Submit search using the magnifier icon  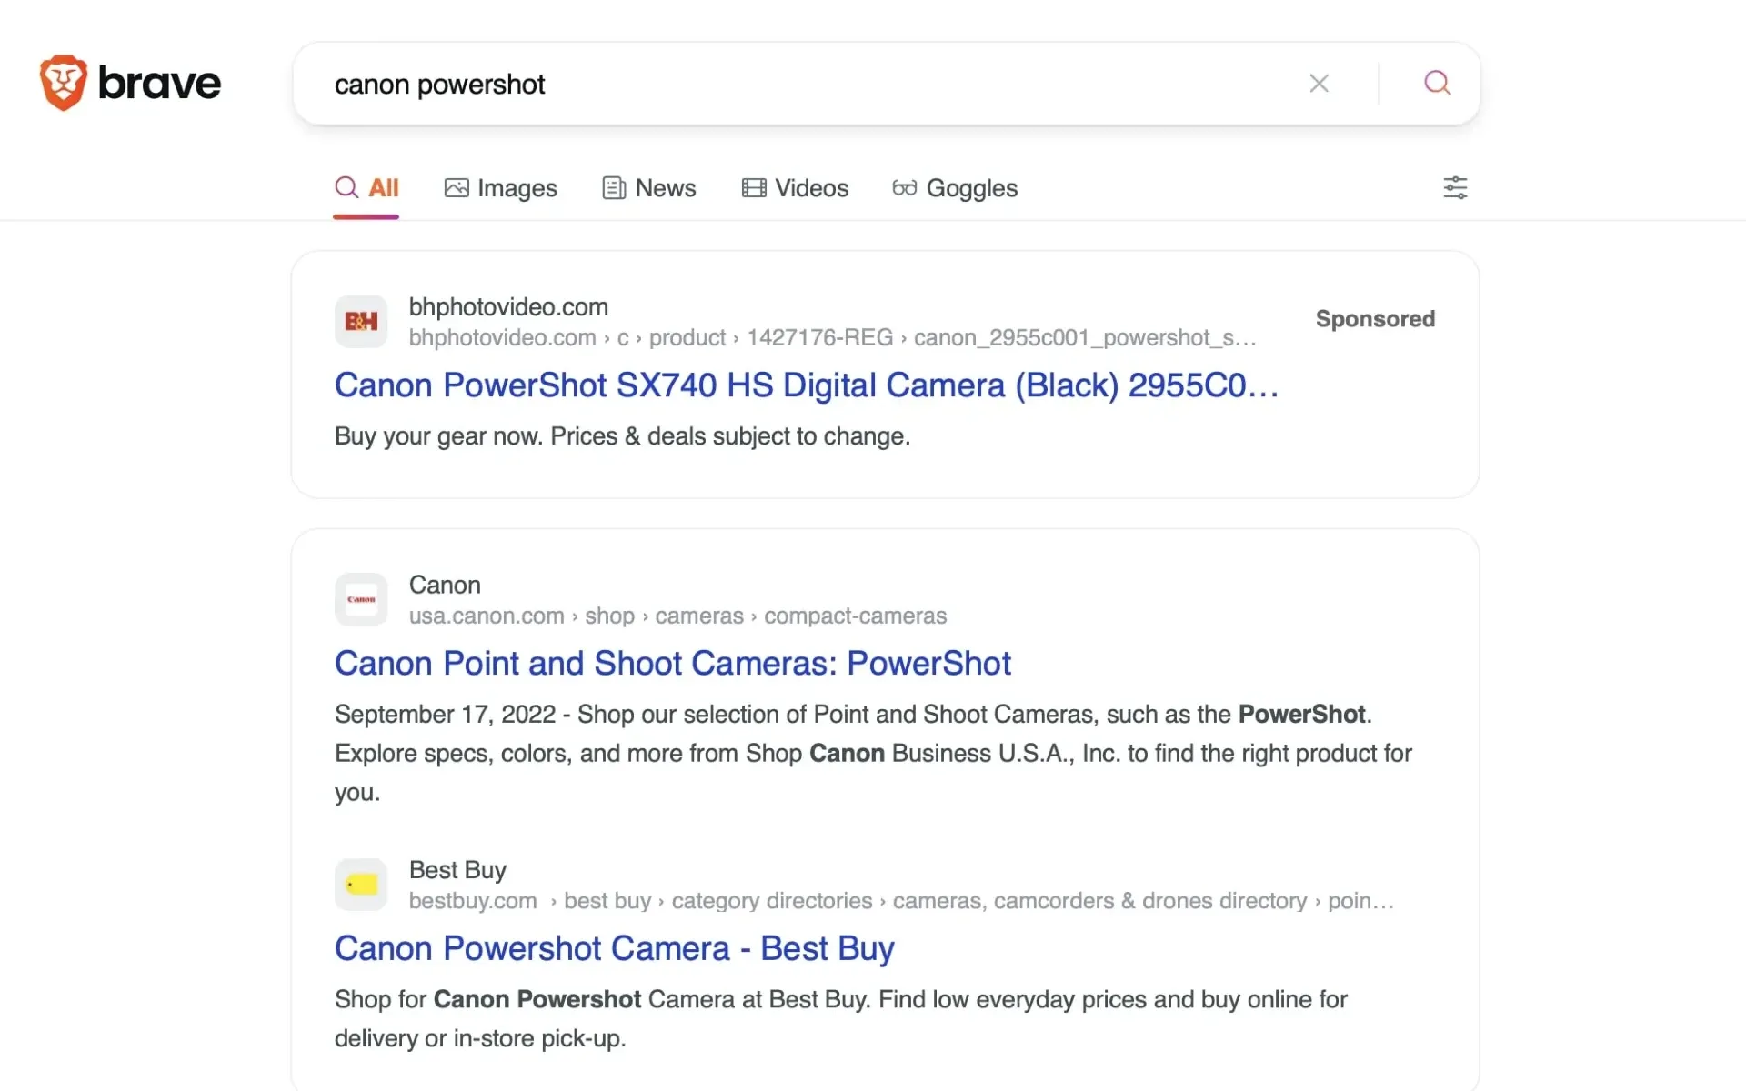1437,84
